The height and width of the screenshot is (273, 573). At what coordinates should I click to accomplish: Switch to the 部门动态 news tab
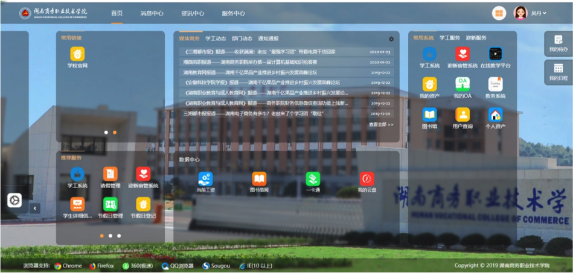[x=242, y=39]
